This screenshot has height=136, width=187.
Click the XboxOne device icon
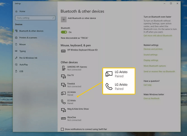(x=63, y=119)
